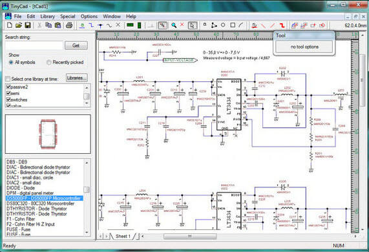This screenshot has height=252, width=369.
Task: Click the red X toolbar icon
Action: (x=182, y=25)
